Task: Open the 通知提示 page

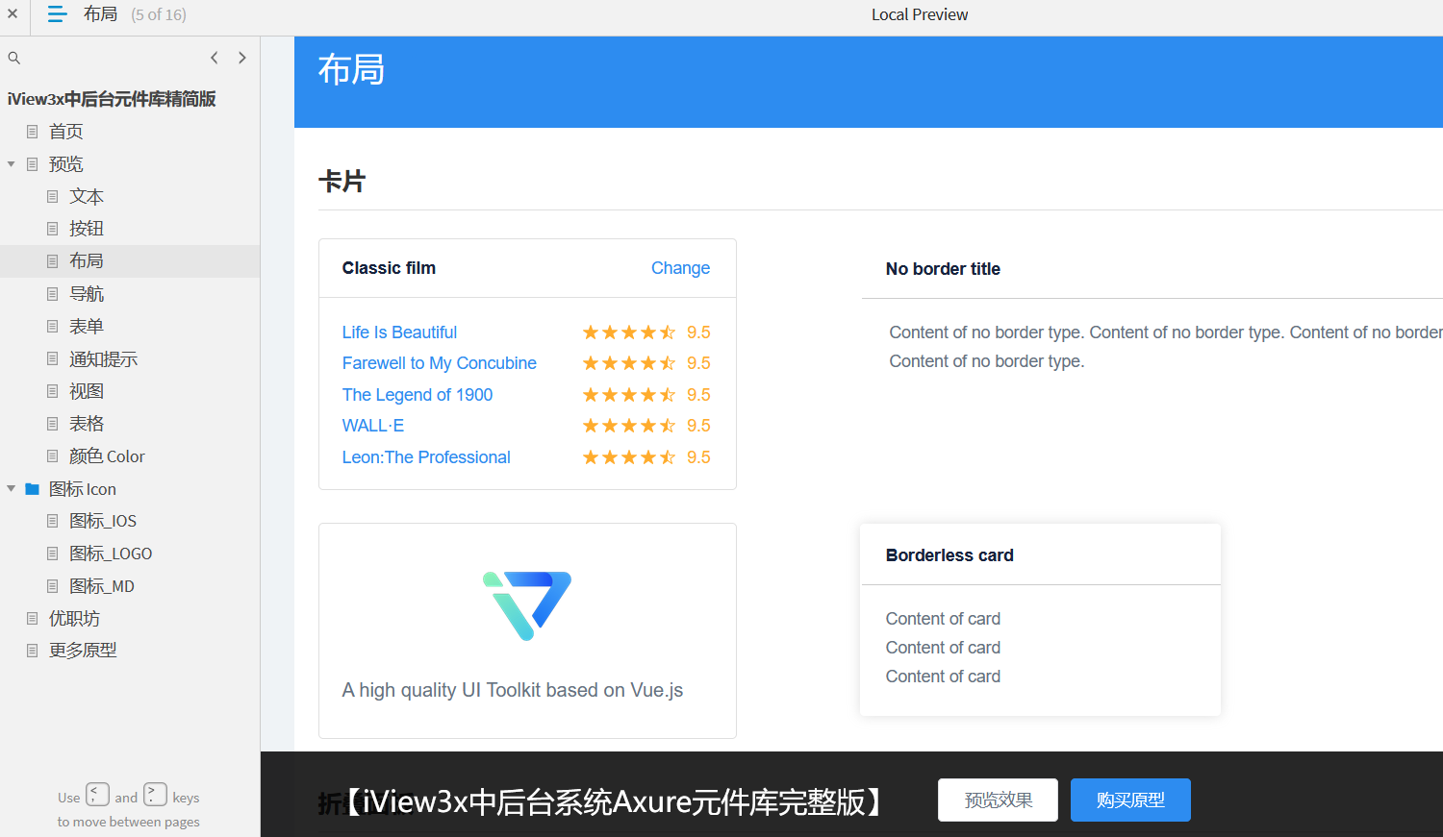Action: coord(104,359)
